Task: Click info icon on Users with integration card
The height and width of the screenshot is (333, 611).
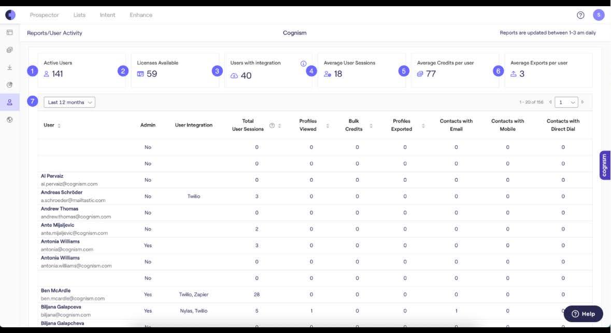Action: (304, 64)
